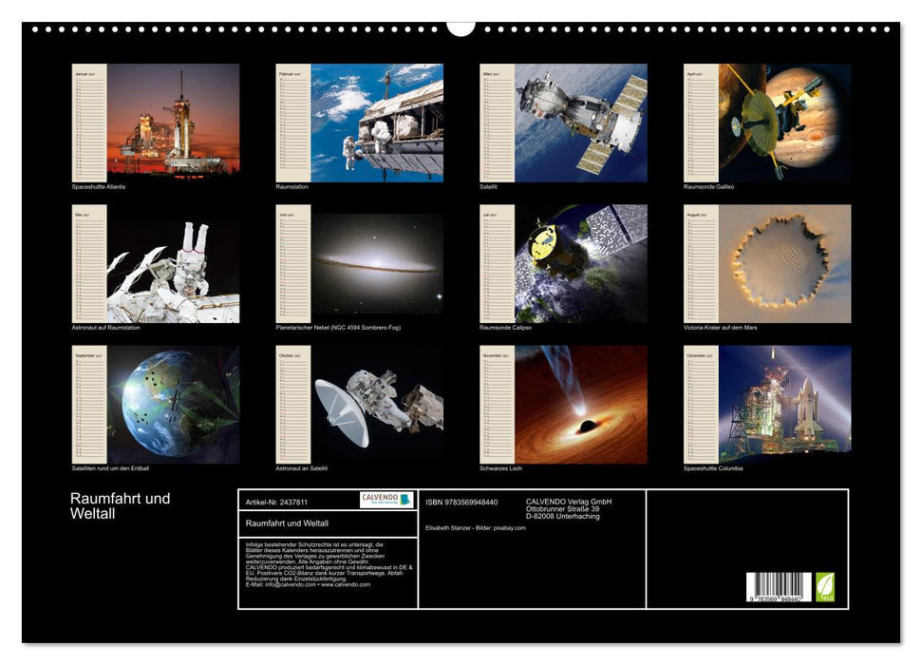The width and height of the screenshot is (922, 665).
Task: Click the Oktober calendar date column
Action: [293, 405]
